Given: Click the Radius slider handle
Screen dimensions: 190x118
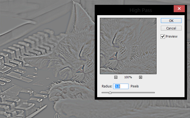Looking at the screenshot, I should 110,93.
